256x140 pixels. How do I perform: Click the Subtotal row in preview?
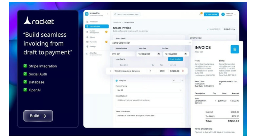click(222, 112)
